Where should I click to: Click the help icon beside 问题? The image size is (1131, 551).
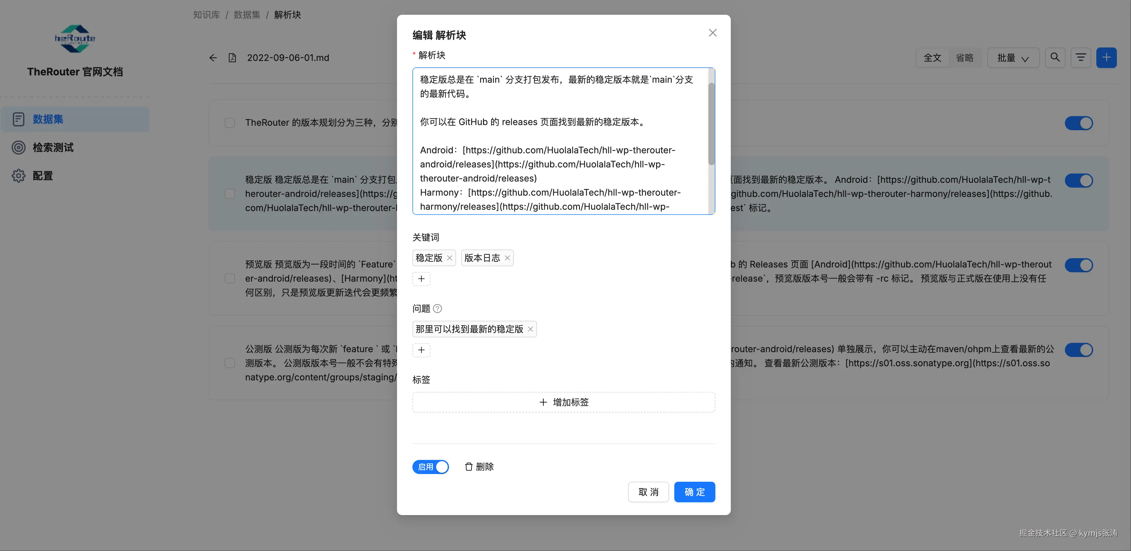point(437,309)
